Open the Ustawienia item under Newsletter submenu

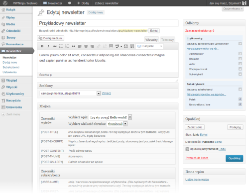coord(9,72)
